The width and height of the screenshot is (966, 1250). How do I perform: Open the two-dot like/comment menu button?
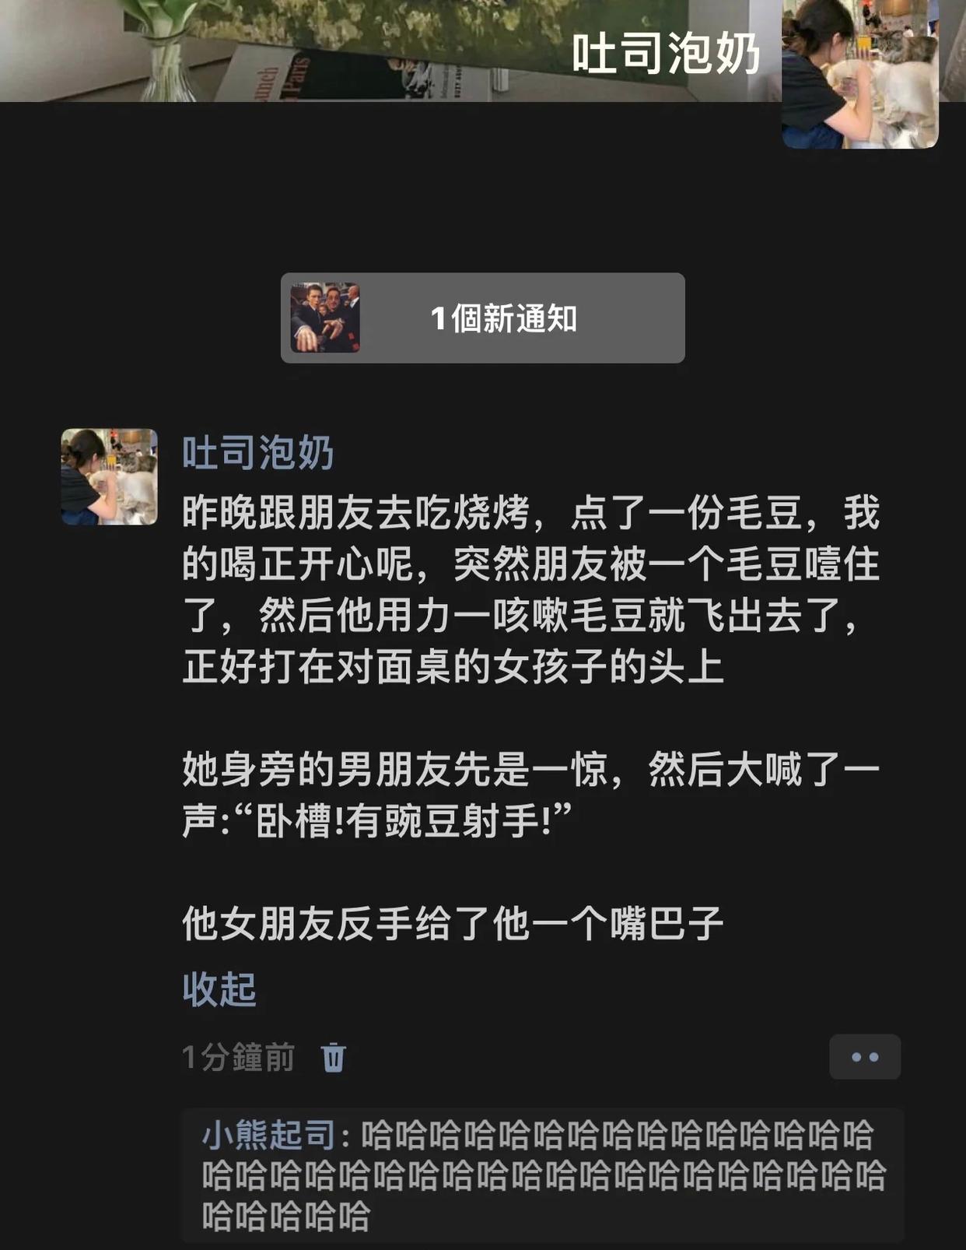point(865,1057)
